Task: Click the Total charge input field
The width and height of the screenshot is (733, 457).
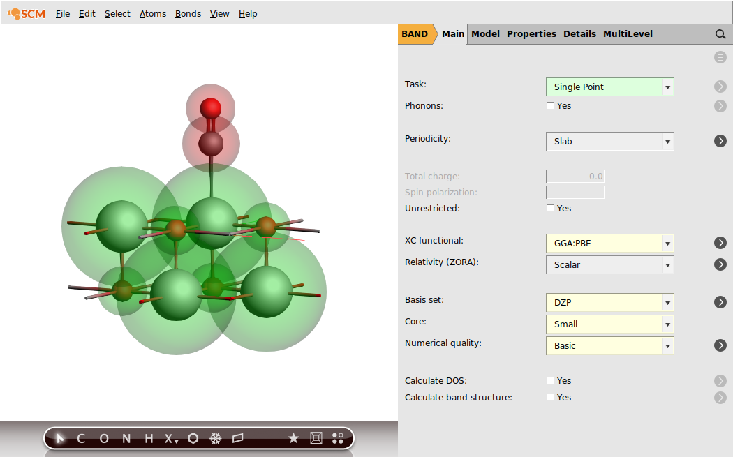Action: point(575,176)
